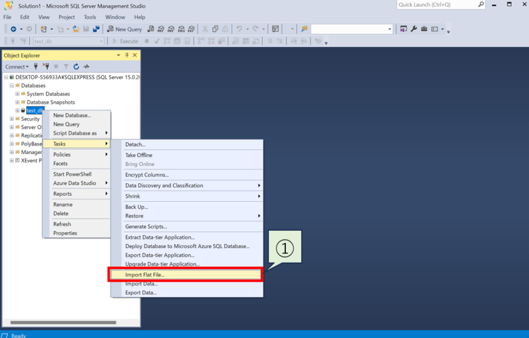Image resolution: width=529 pixels, height=338 pixels.
Task: Open the Object Explorer filter icon
Action: [x=66, y=66]
